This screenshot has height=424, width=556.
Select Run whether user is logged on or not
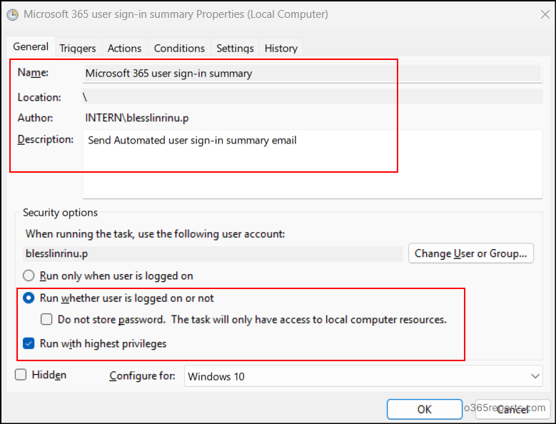click(x=29, y=298)
